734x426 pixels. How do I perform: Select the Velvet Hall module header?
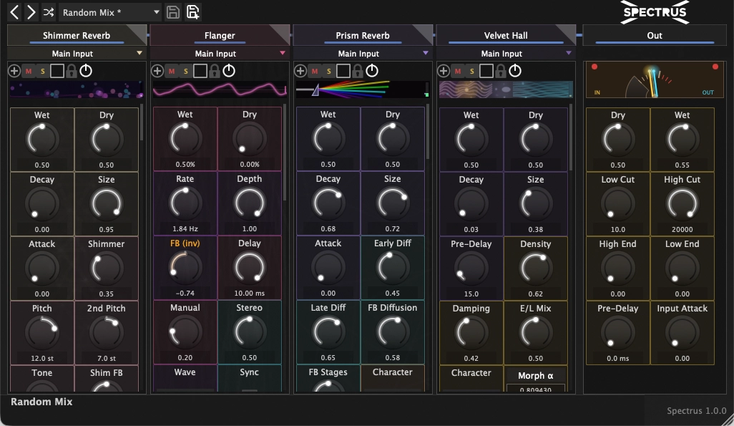click(506, 35)
